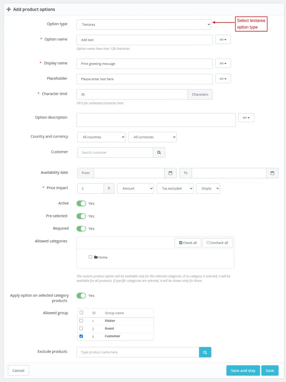
Task: Click the Home category folder icon
Action: pos(96,257)
